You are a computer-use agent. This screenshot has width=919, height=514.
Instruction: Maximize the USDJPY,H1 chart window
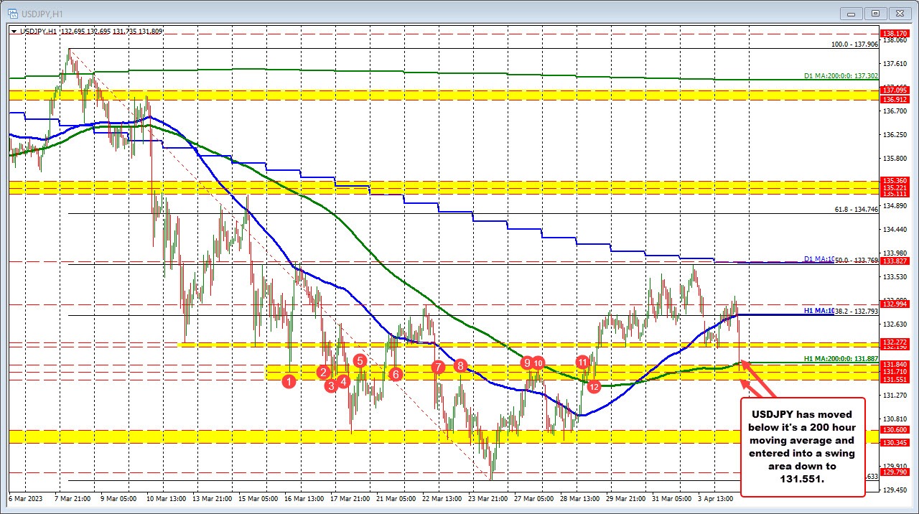click(876, 12)
